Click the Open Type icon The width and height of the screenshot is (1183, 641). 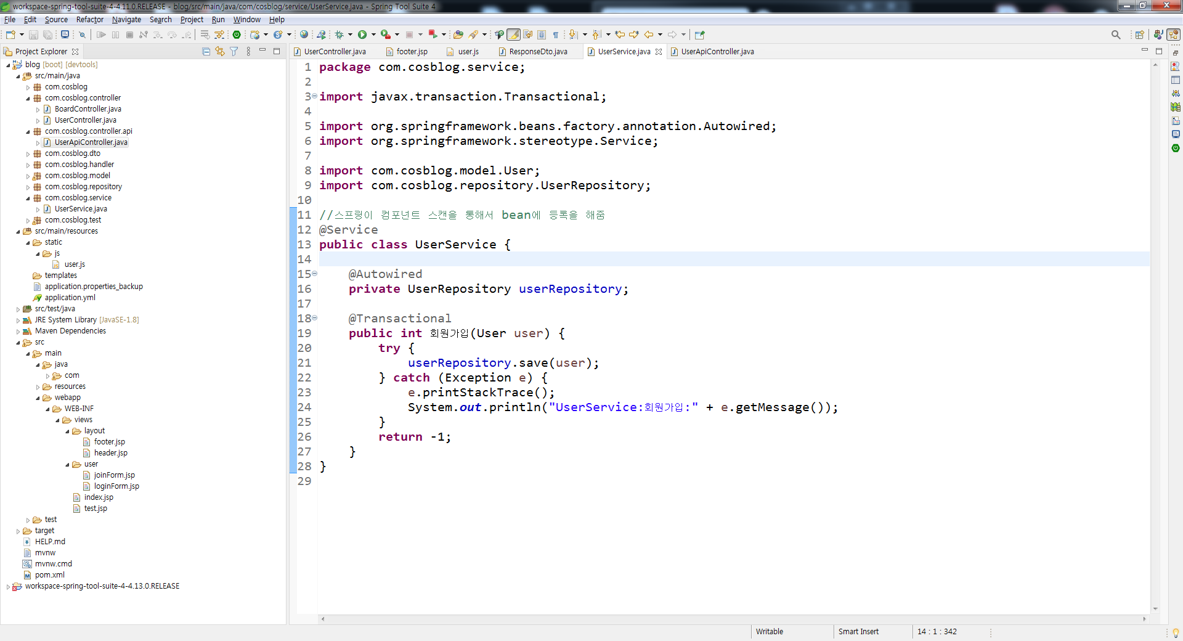coord(458,35)
